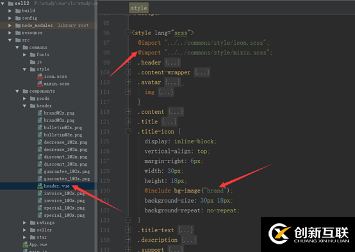The image size is (355, 252).
Task: Unfold the .content code block marker
Action: pyautogui.click(x=128, y=112)
